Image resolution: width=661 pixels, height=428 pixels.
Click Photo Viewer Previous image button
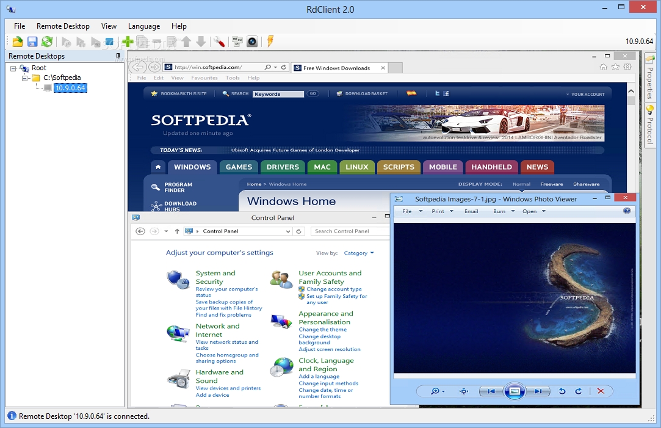point(491,391)
